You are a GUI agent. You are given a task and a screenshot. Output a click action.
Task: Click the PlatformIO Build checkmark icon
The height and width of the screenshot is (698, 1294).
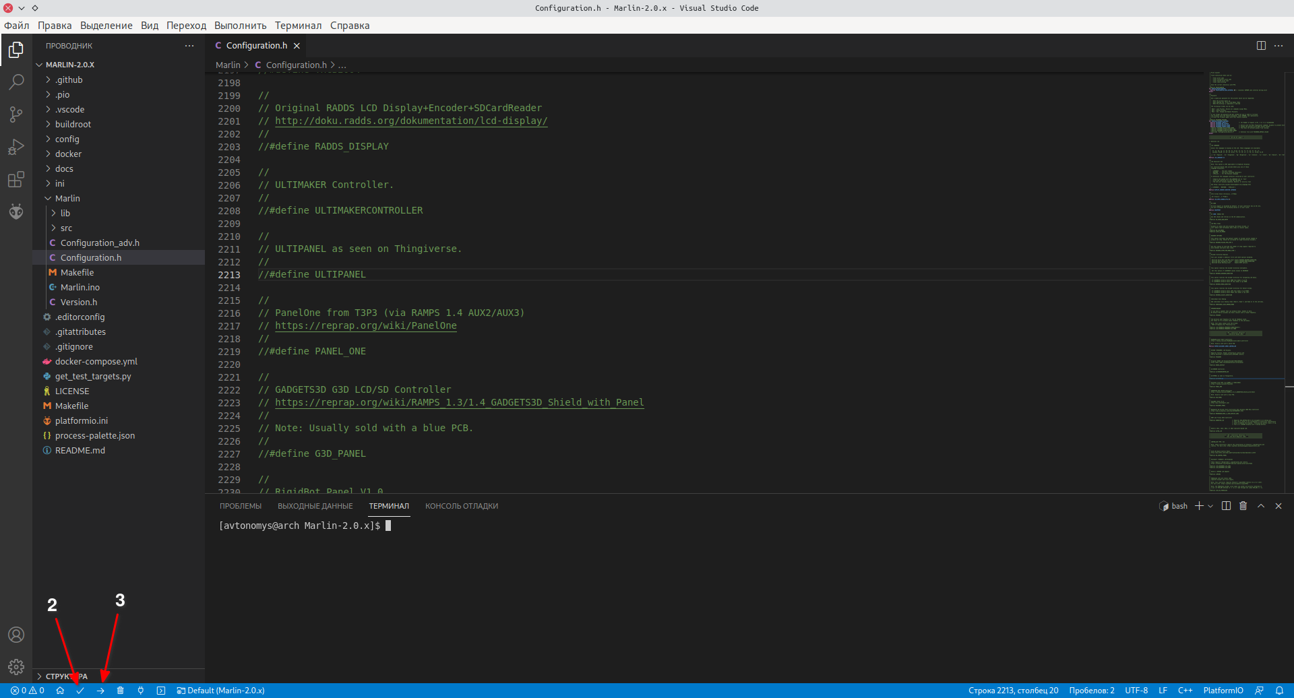pos(80,691)
